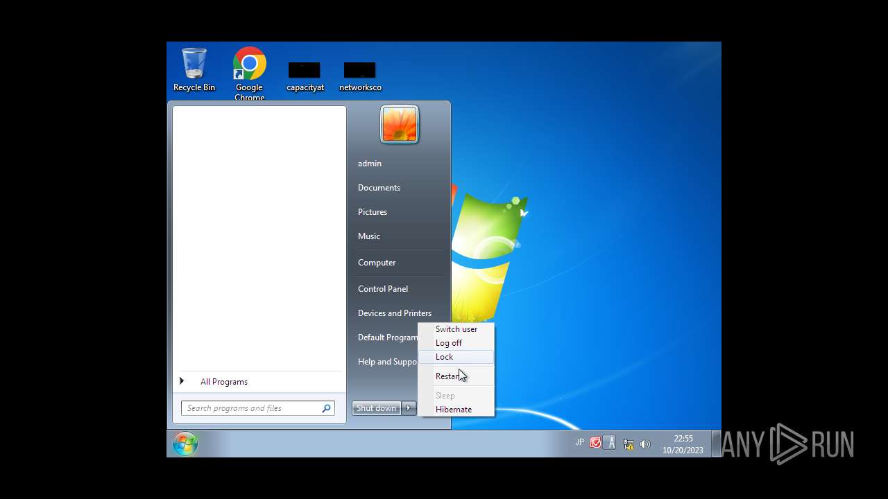Open Music from Start menu

tap(369, 236)
